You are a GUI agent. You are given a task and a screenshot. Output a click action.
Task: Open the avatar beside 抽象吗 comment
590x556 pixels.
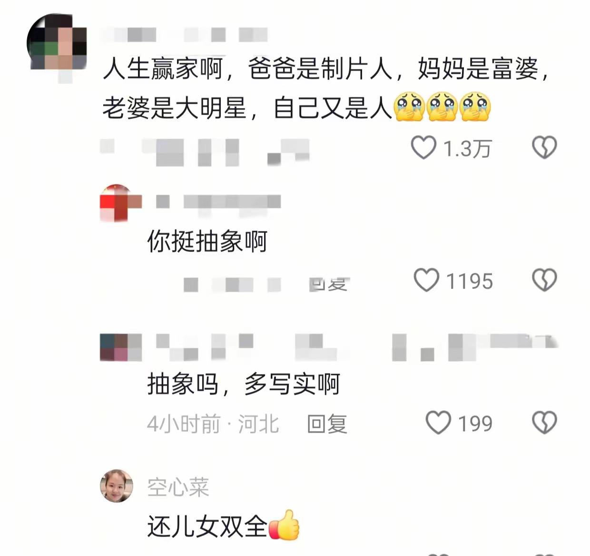coord(121,347)
